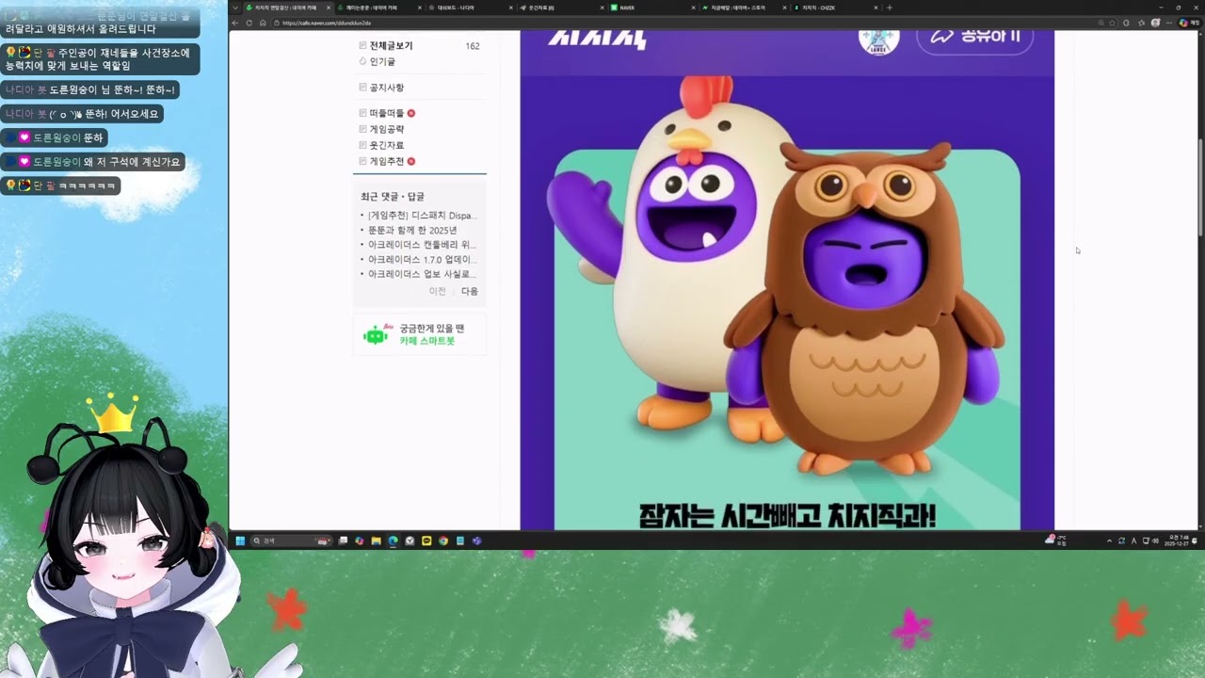The width and height of the screenshot is (1205, 678).
Task: Open the 카페 스마트봇 help link
Action: 426,341
